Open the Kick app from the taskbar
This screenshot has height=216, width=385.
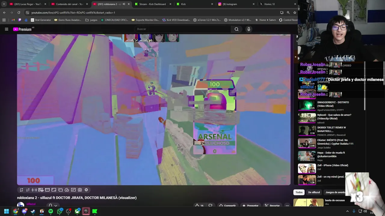pyautogui.click(x=95, y=211)
